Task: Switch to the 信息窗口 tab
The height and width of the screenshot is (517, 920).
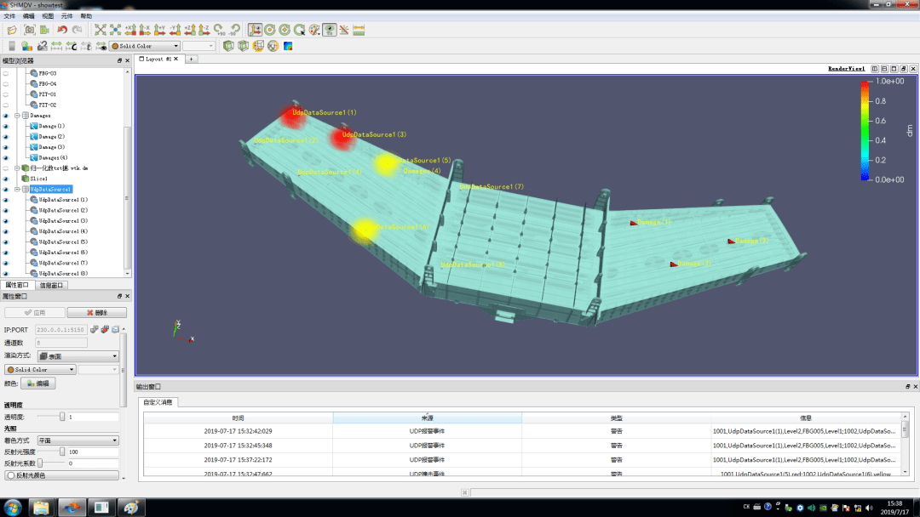Action: (x=51, y=286)
